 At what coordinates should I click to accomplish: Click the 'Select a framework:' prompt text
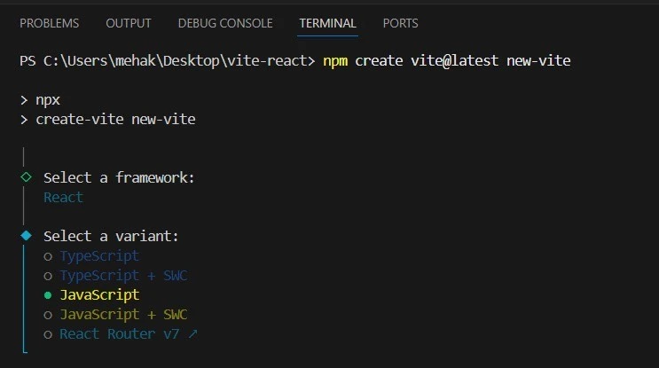(x=119, y=177)
